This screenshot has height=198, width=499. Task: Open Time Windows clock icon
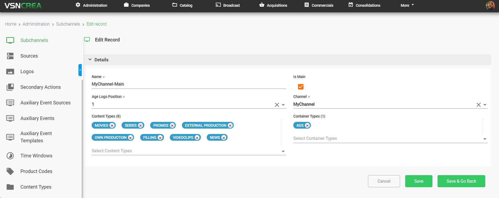[10, 156]
